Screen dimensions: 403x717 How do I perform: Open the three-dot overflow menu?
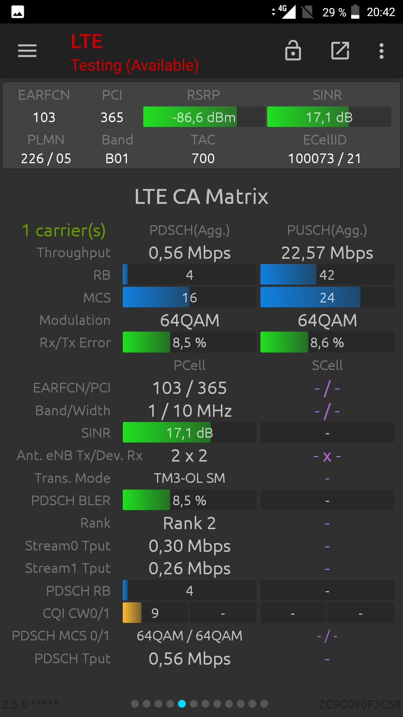click(381, 51)
